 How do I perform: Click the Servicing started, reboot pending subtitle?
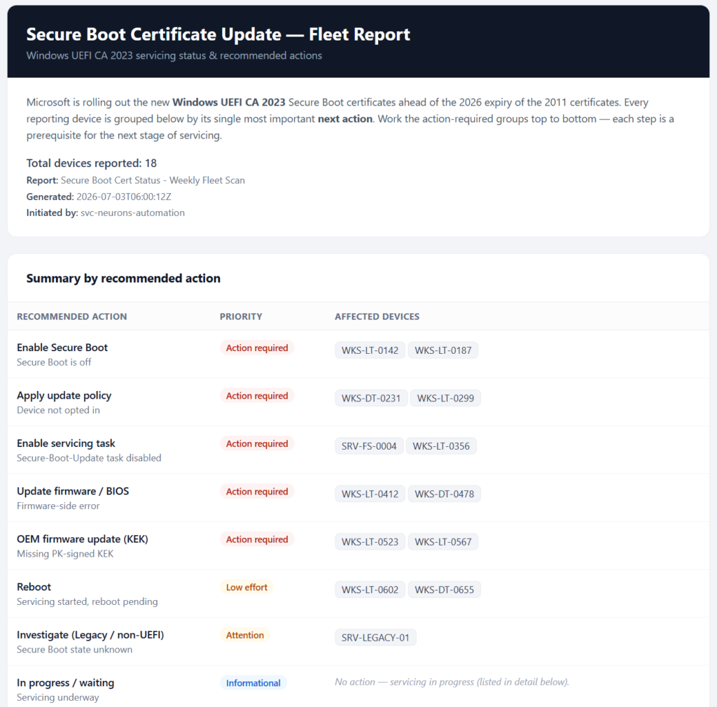(88, 602)
